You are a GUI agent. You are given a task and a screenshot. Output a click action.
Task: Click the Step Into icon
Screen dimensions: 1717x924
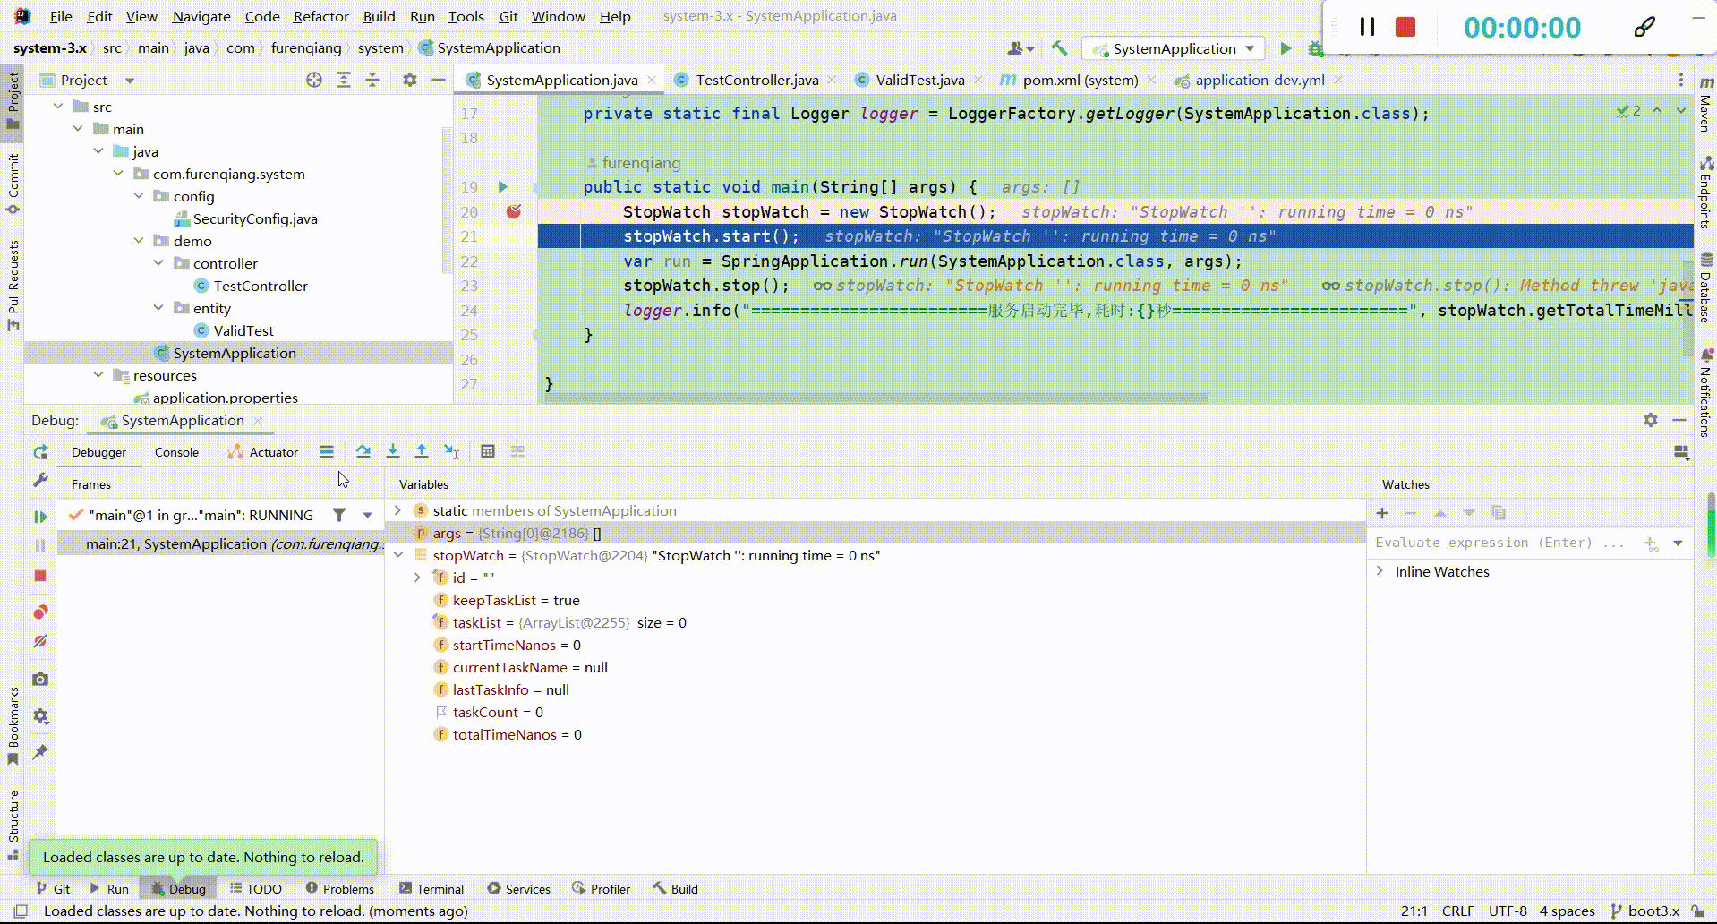(x=392, y=451)
